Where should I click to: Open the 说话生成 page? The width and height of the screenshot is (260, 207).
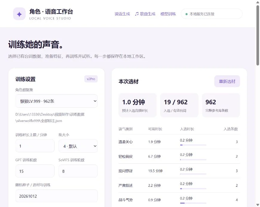pos(122,14)
